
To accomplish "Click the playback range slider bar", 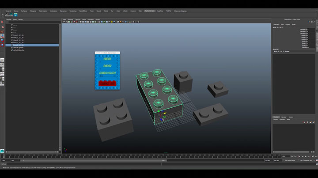I will 93,160.
